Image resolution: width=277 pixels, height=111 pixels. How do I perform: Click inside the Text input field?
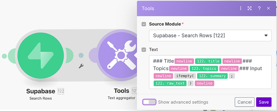210,72
